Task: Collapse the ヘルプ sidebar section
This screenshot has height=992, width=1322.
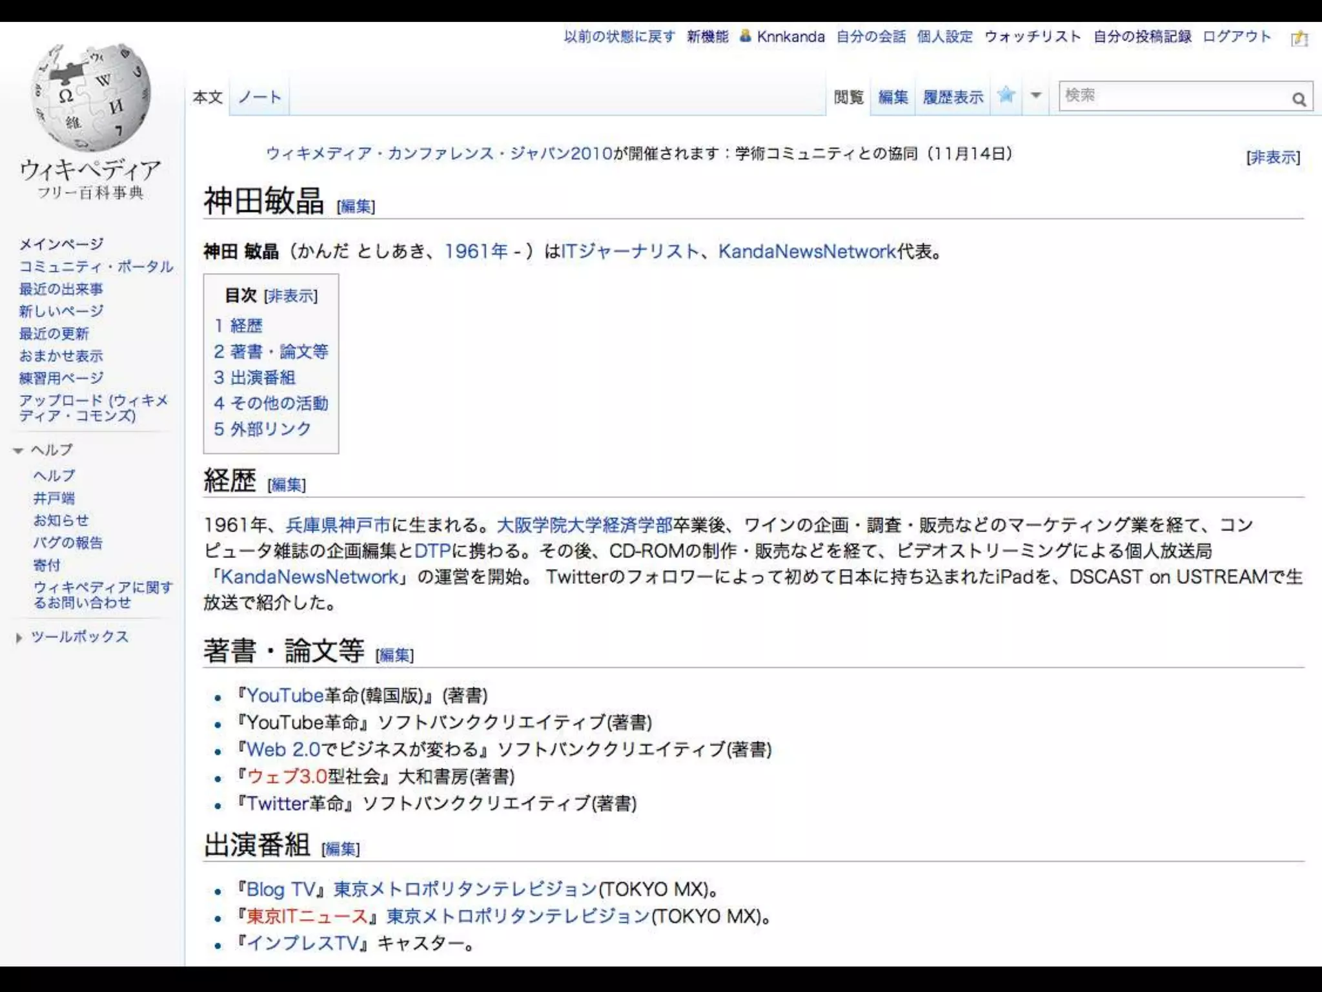Action: (x=18, y=450)
